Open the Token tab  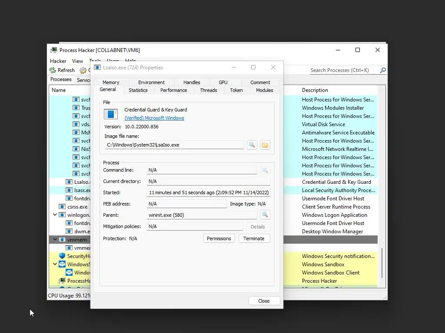pyautogui.click(x=236, y=90)
